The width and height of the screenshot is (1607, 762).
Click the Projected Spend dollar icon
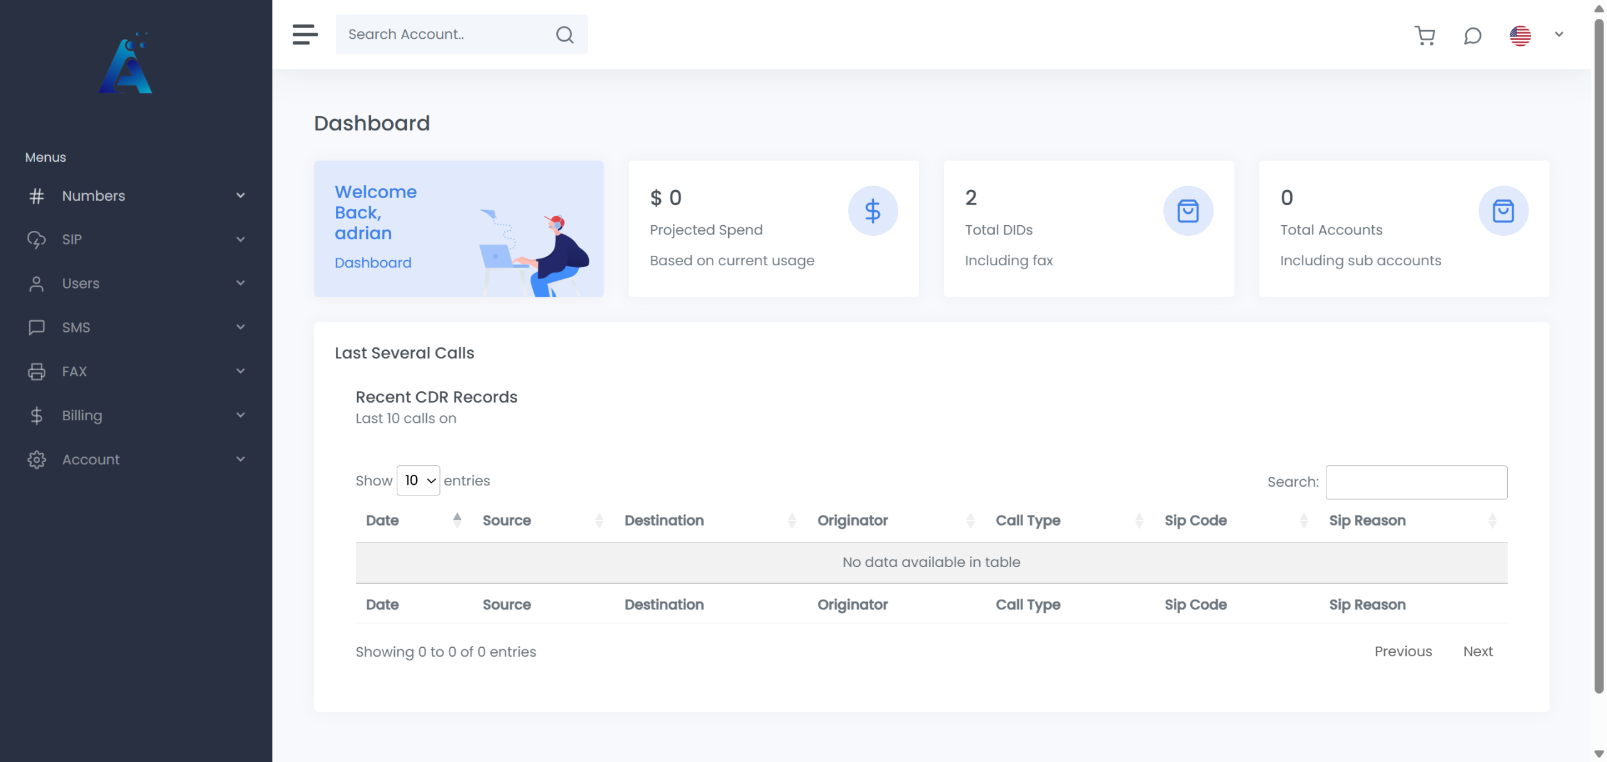point(873,211)
